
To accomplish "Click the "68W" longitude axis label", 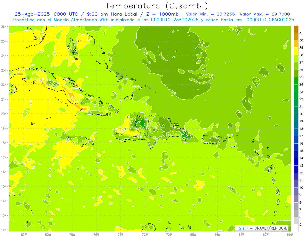I will (193, 234).
